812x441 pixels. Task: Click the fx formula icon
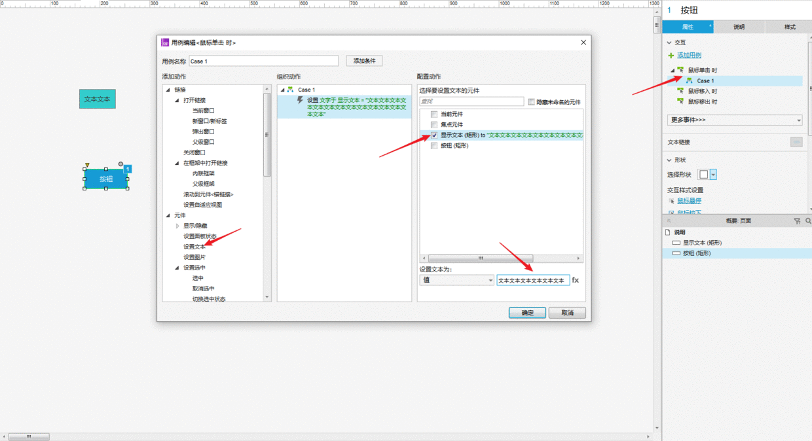[576, 280]
